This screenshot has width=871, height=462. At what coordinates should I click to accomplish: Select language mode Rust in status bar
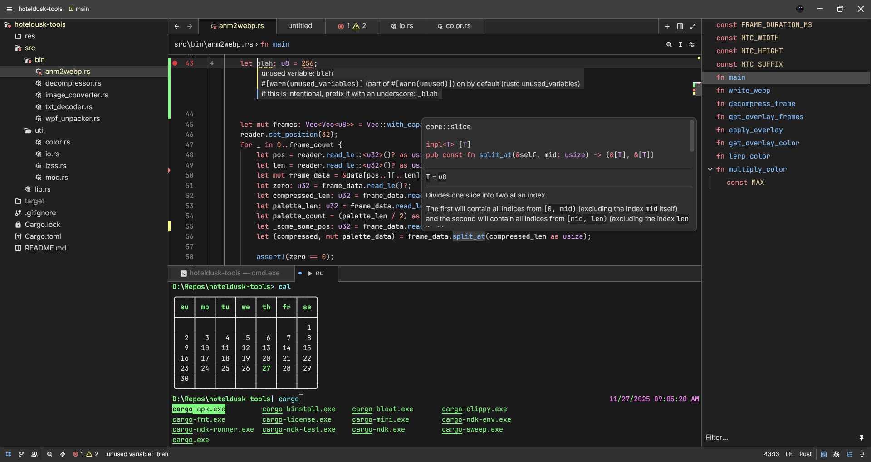[x=805, y=454]
